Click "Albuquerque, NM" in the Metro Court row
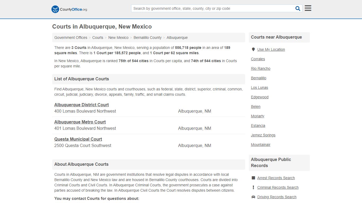The image size is (362, 203). coord(195,128)
